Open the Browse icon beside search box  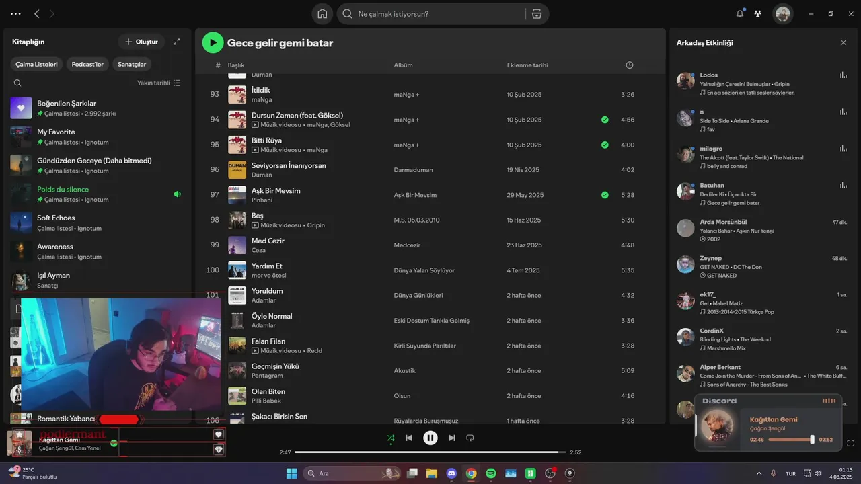tap(536, 14)
